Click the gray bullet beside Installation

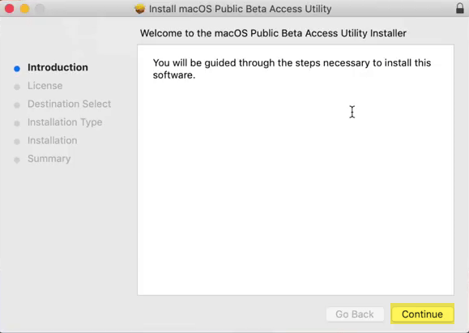(17, 142)
